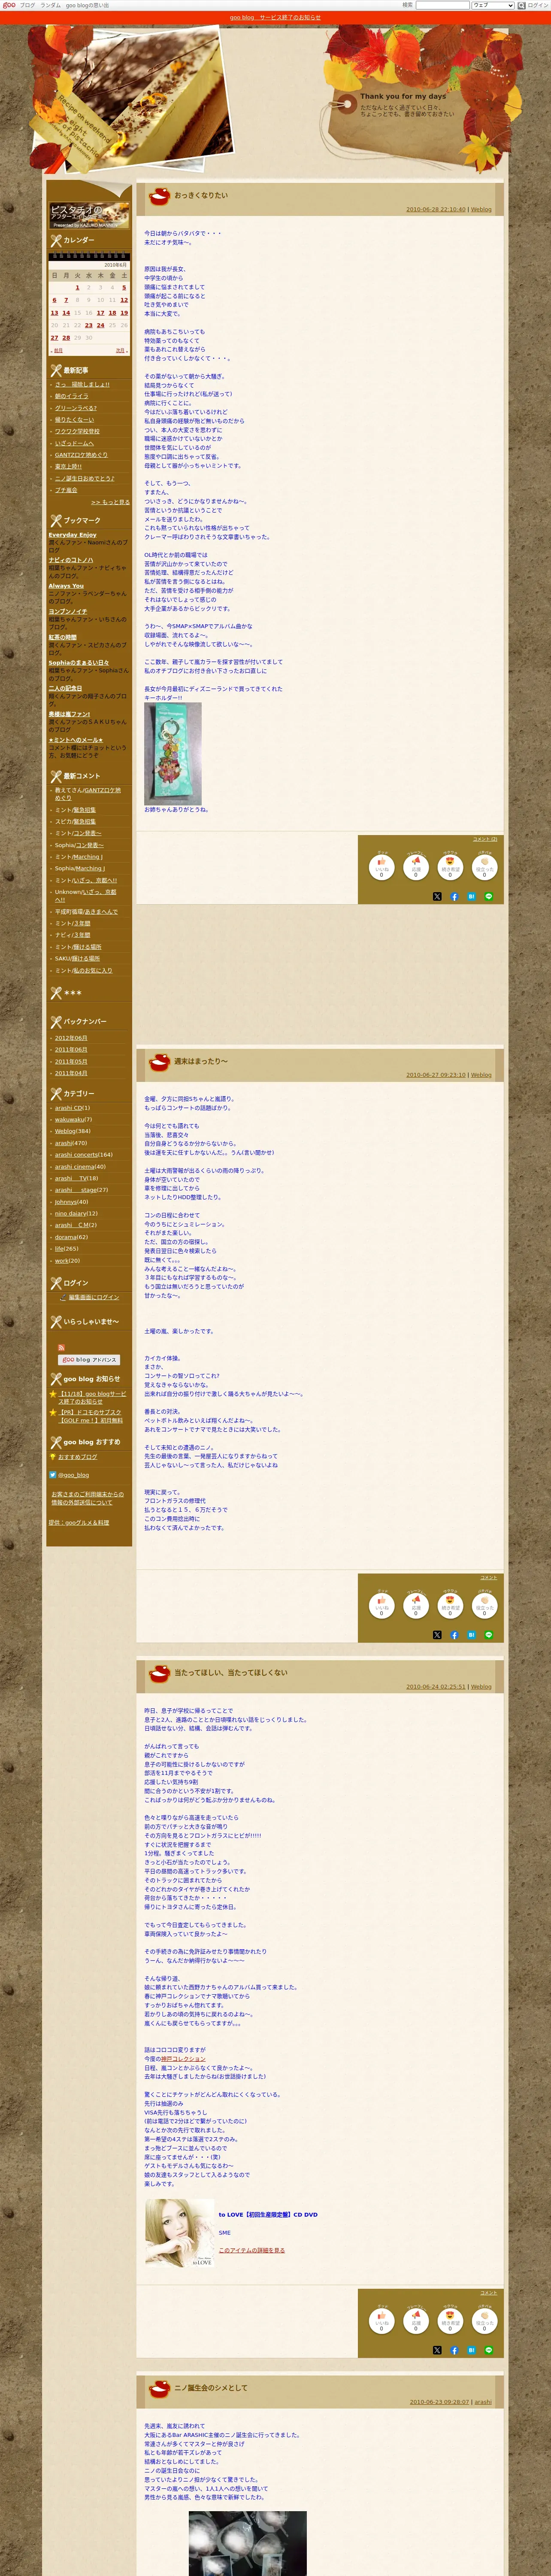This screenshot has height=2576, width=551.
Task: Open the ★ミントへのメール★ bookmark
Action: point(76,740)
